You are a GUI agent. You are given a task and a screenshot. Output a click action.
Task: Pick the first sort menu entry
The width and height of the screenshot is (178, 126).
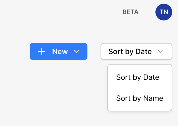click(x=138, y=77)
